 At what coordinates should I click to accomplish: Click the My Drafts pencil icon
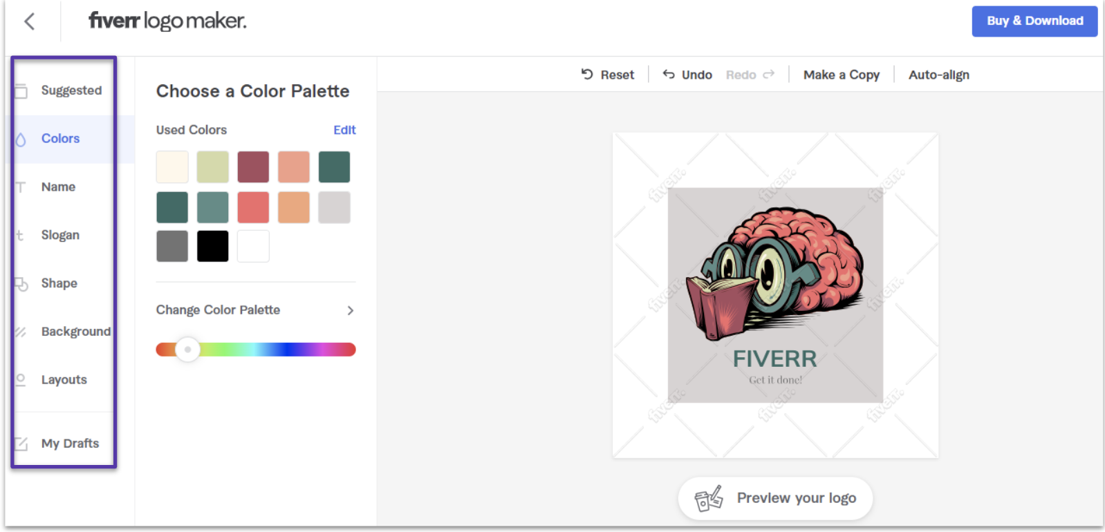pyautogui.click(x=21, y=444)
